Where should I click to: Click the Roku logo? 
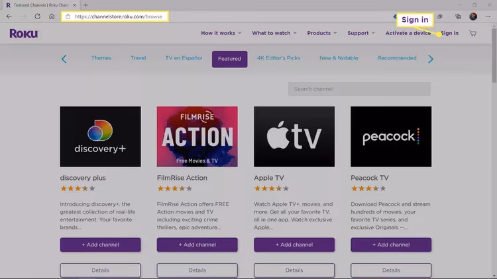tap(24, 33)
